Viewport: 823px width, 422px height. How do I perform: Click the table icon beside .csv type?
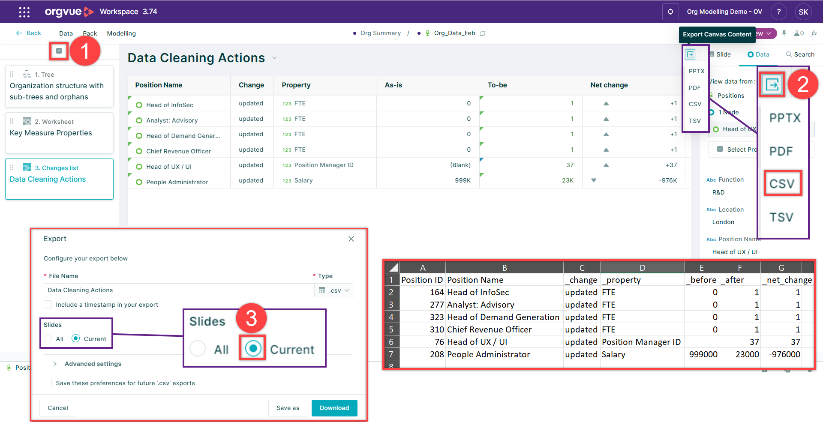click(322, 290)
